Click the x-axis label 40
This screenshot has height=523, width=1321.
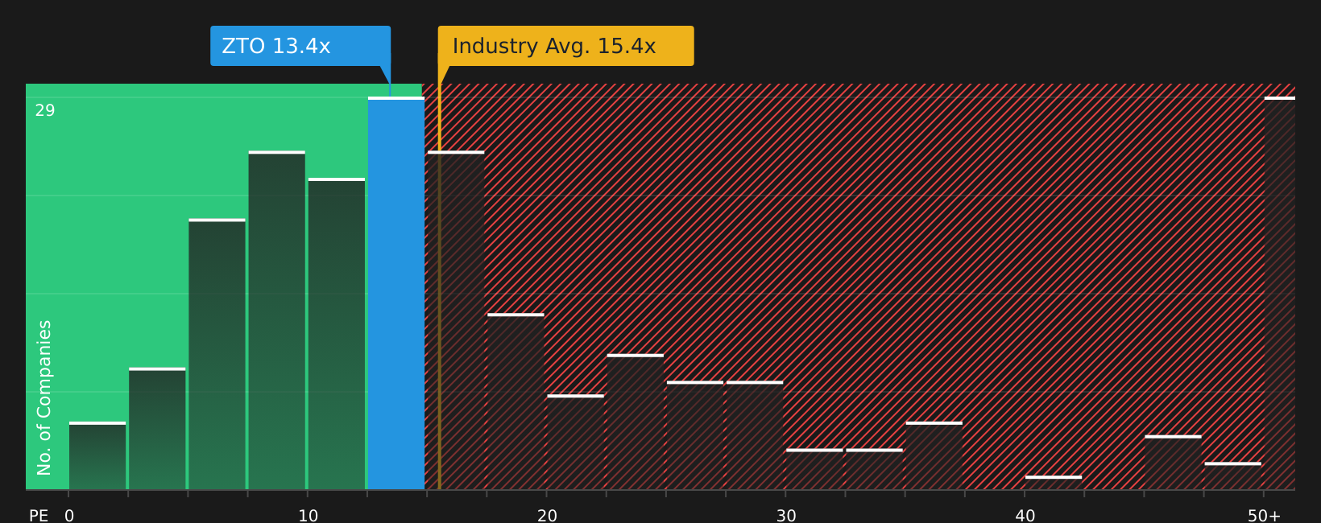1025,516
